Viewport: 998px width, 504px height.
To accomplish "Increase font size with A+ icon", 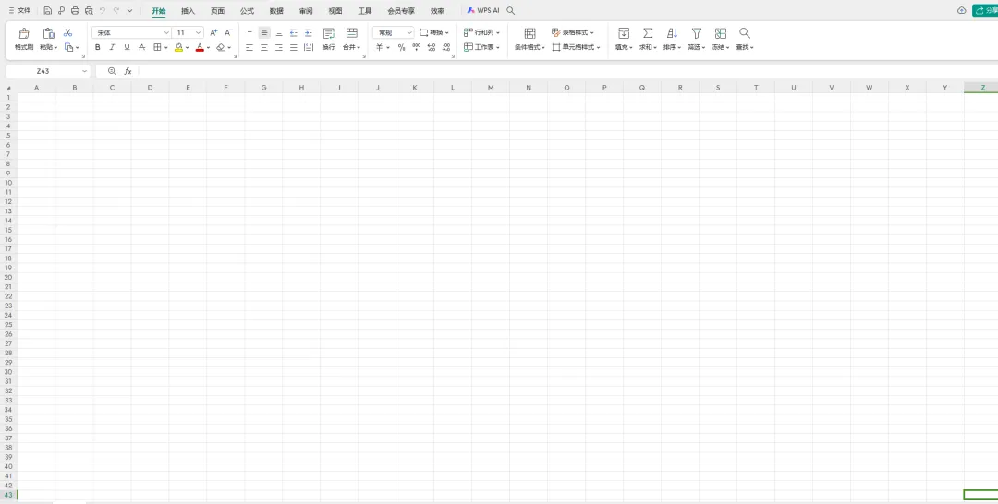I will (x=213, y=32).
